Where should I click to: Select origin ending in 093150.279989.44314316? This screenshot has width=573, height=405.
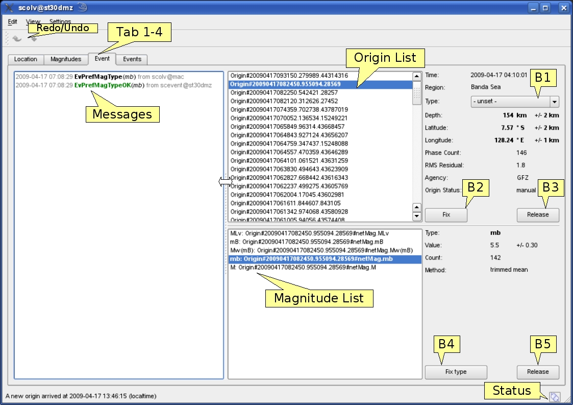289,76
